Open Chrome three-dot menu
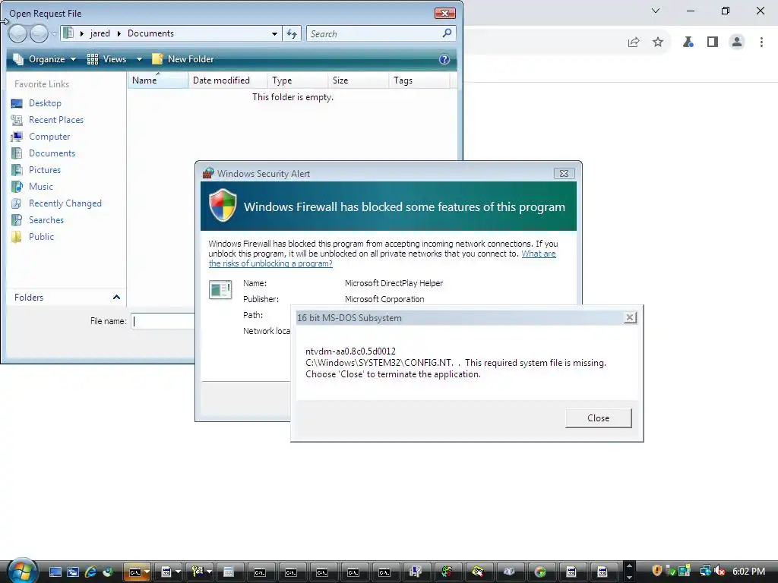The height and width of the screenshot is (583, 778). [x=761, y=43]
